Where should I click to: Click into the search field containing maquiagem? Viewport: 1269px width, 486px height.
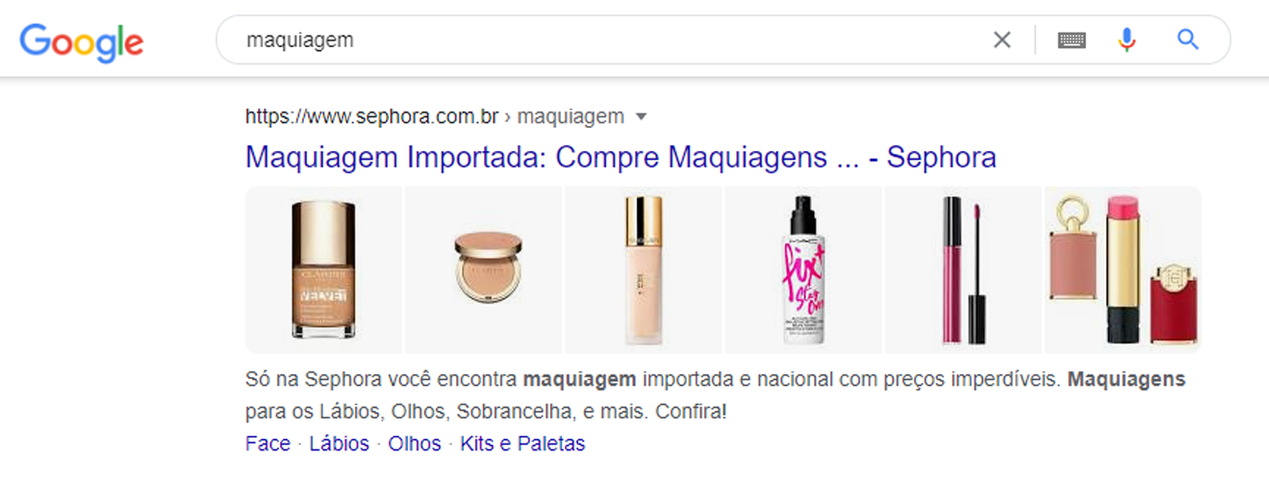click(616, 40)
